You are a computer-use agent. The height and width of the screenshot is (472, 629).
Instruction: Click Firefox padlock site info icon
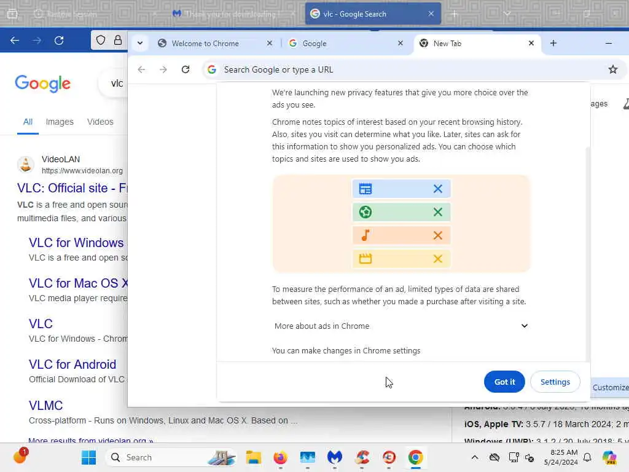click(x=117, y=40)
